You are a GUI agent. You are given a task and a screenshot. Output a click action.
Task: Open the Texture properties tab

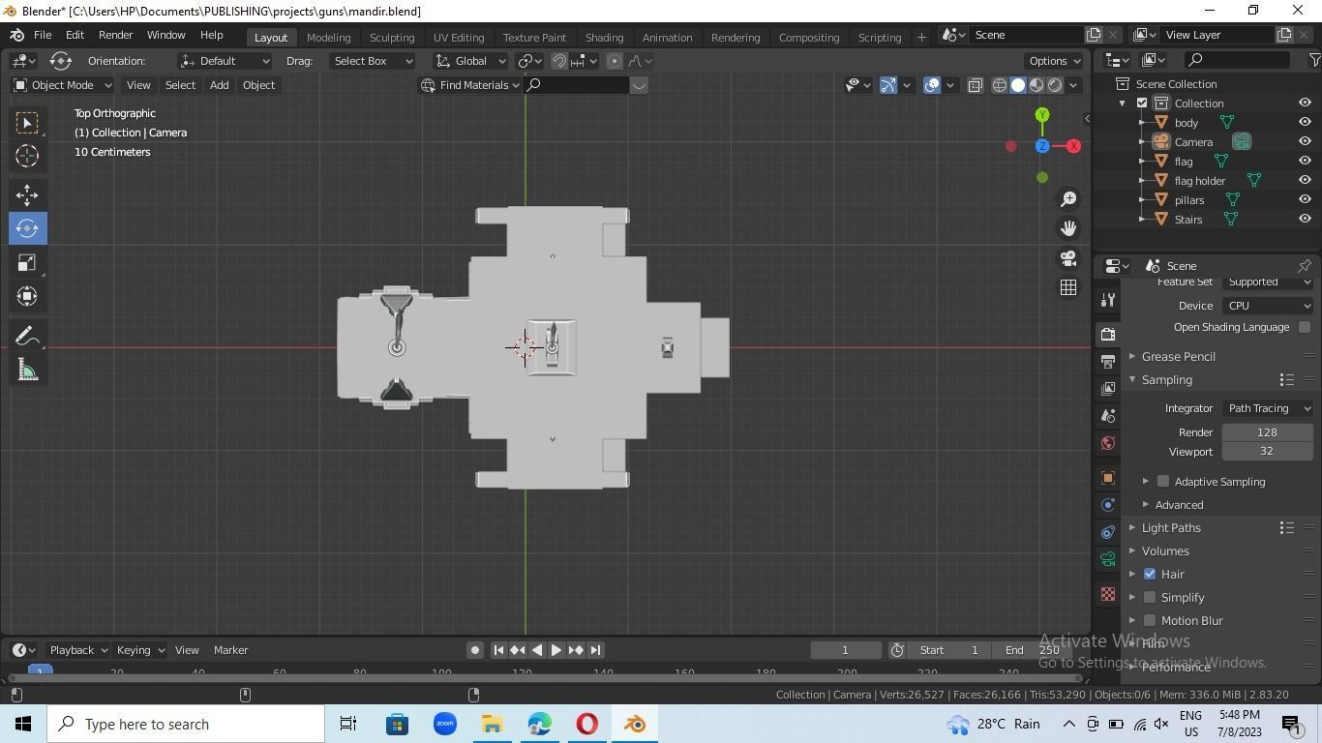pyautogui.click(x=1108, y=594)
